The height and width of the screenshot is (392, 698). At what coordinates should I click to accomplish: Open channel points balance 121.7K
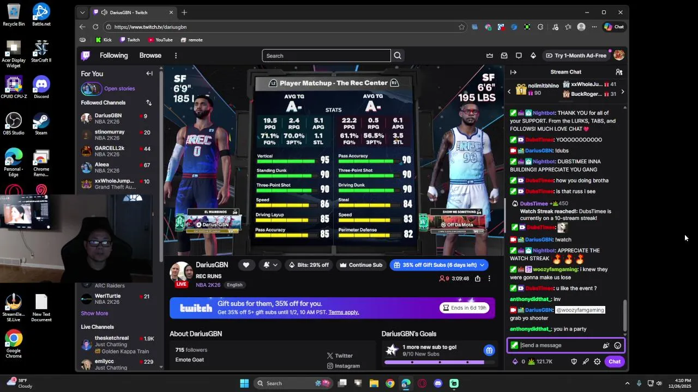point(540,362)
